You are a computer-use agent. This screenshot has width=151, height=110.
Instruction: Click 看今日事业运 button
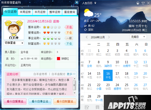tap(40, 101)
